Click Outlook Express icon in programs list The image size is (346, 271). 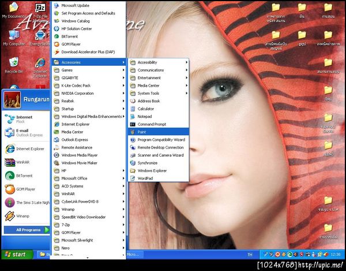point(57,140)
